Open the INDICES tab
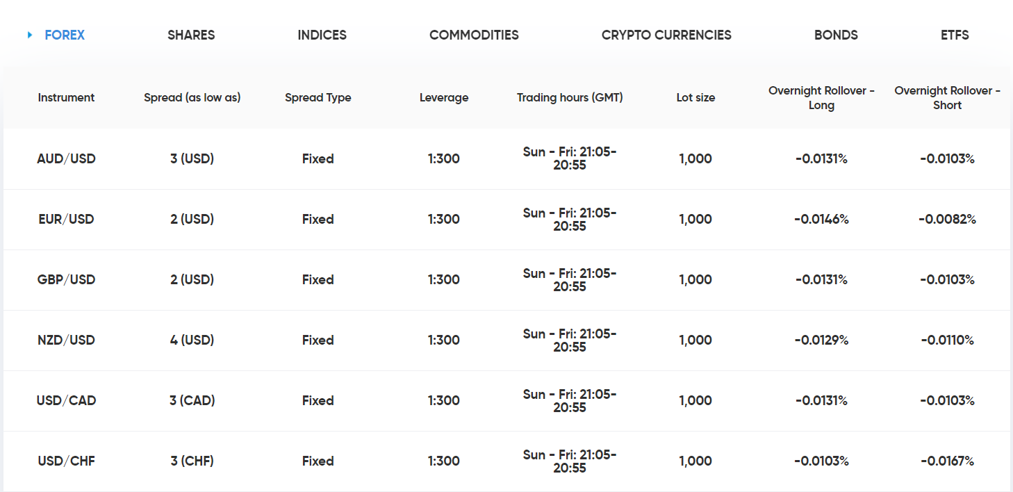 pos(322,35)
